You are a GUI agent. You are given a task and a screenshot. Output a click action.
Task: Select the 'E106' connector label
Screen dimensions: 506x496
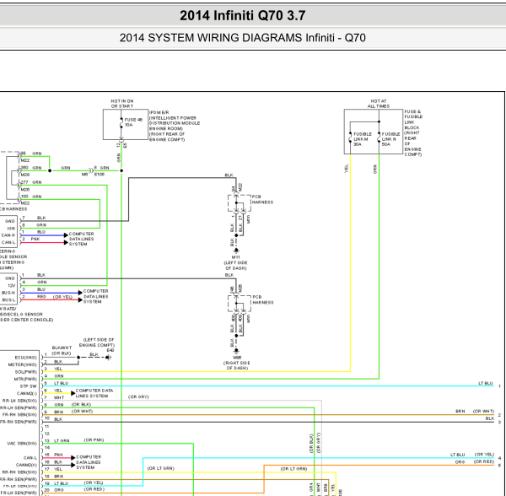point(99,175)
